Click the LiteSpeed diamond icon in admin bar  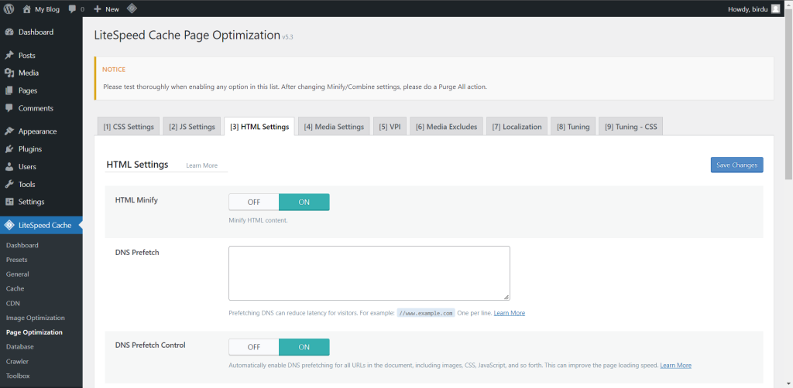point(131,9)
